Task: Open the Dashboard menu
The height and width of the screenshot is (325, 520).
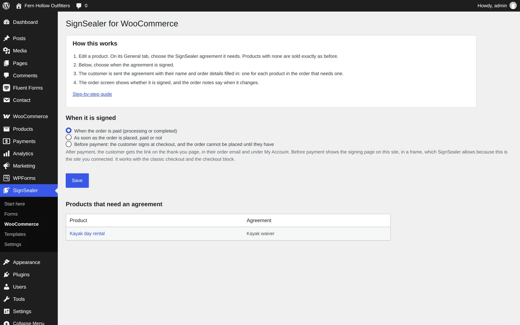Action: [x=25, y=22]
